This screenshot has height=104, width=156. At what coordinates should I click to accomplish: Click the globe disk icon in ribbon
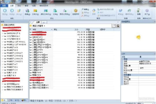point(27,11)
